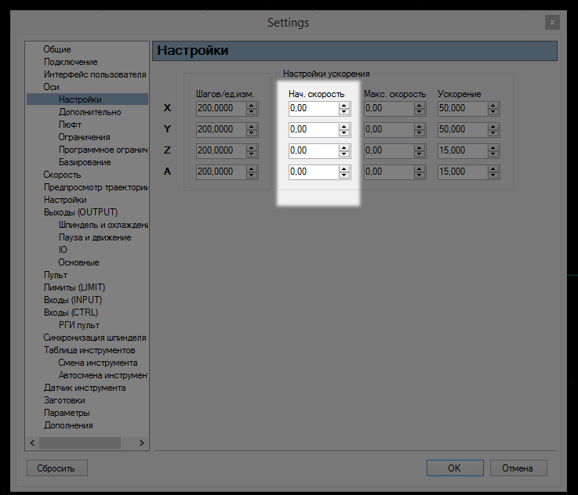Open Базирование settings
This screenshot has width=578, height=495.
85,162
